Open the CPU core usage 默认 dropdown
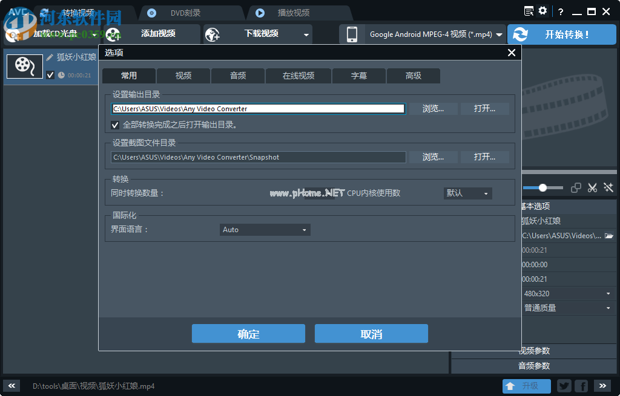620x396 pixels. point(467,192)
